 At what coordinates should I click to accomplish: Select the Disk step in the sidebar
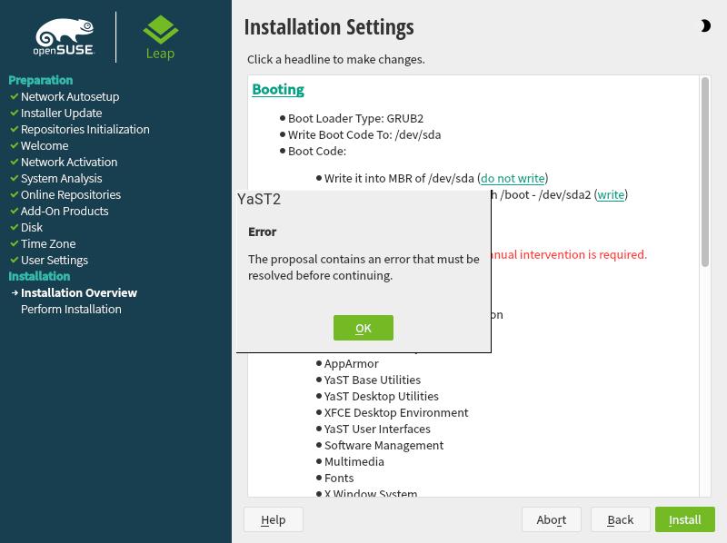[32, 227]
